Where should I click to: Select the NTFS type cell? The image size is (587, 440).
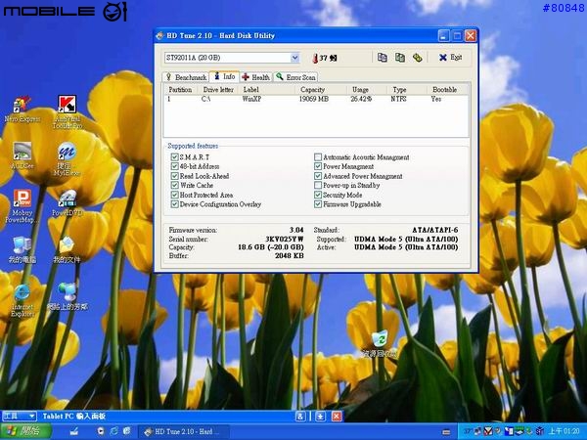pyautogui.click(x=399, y=99)
